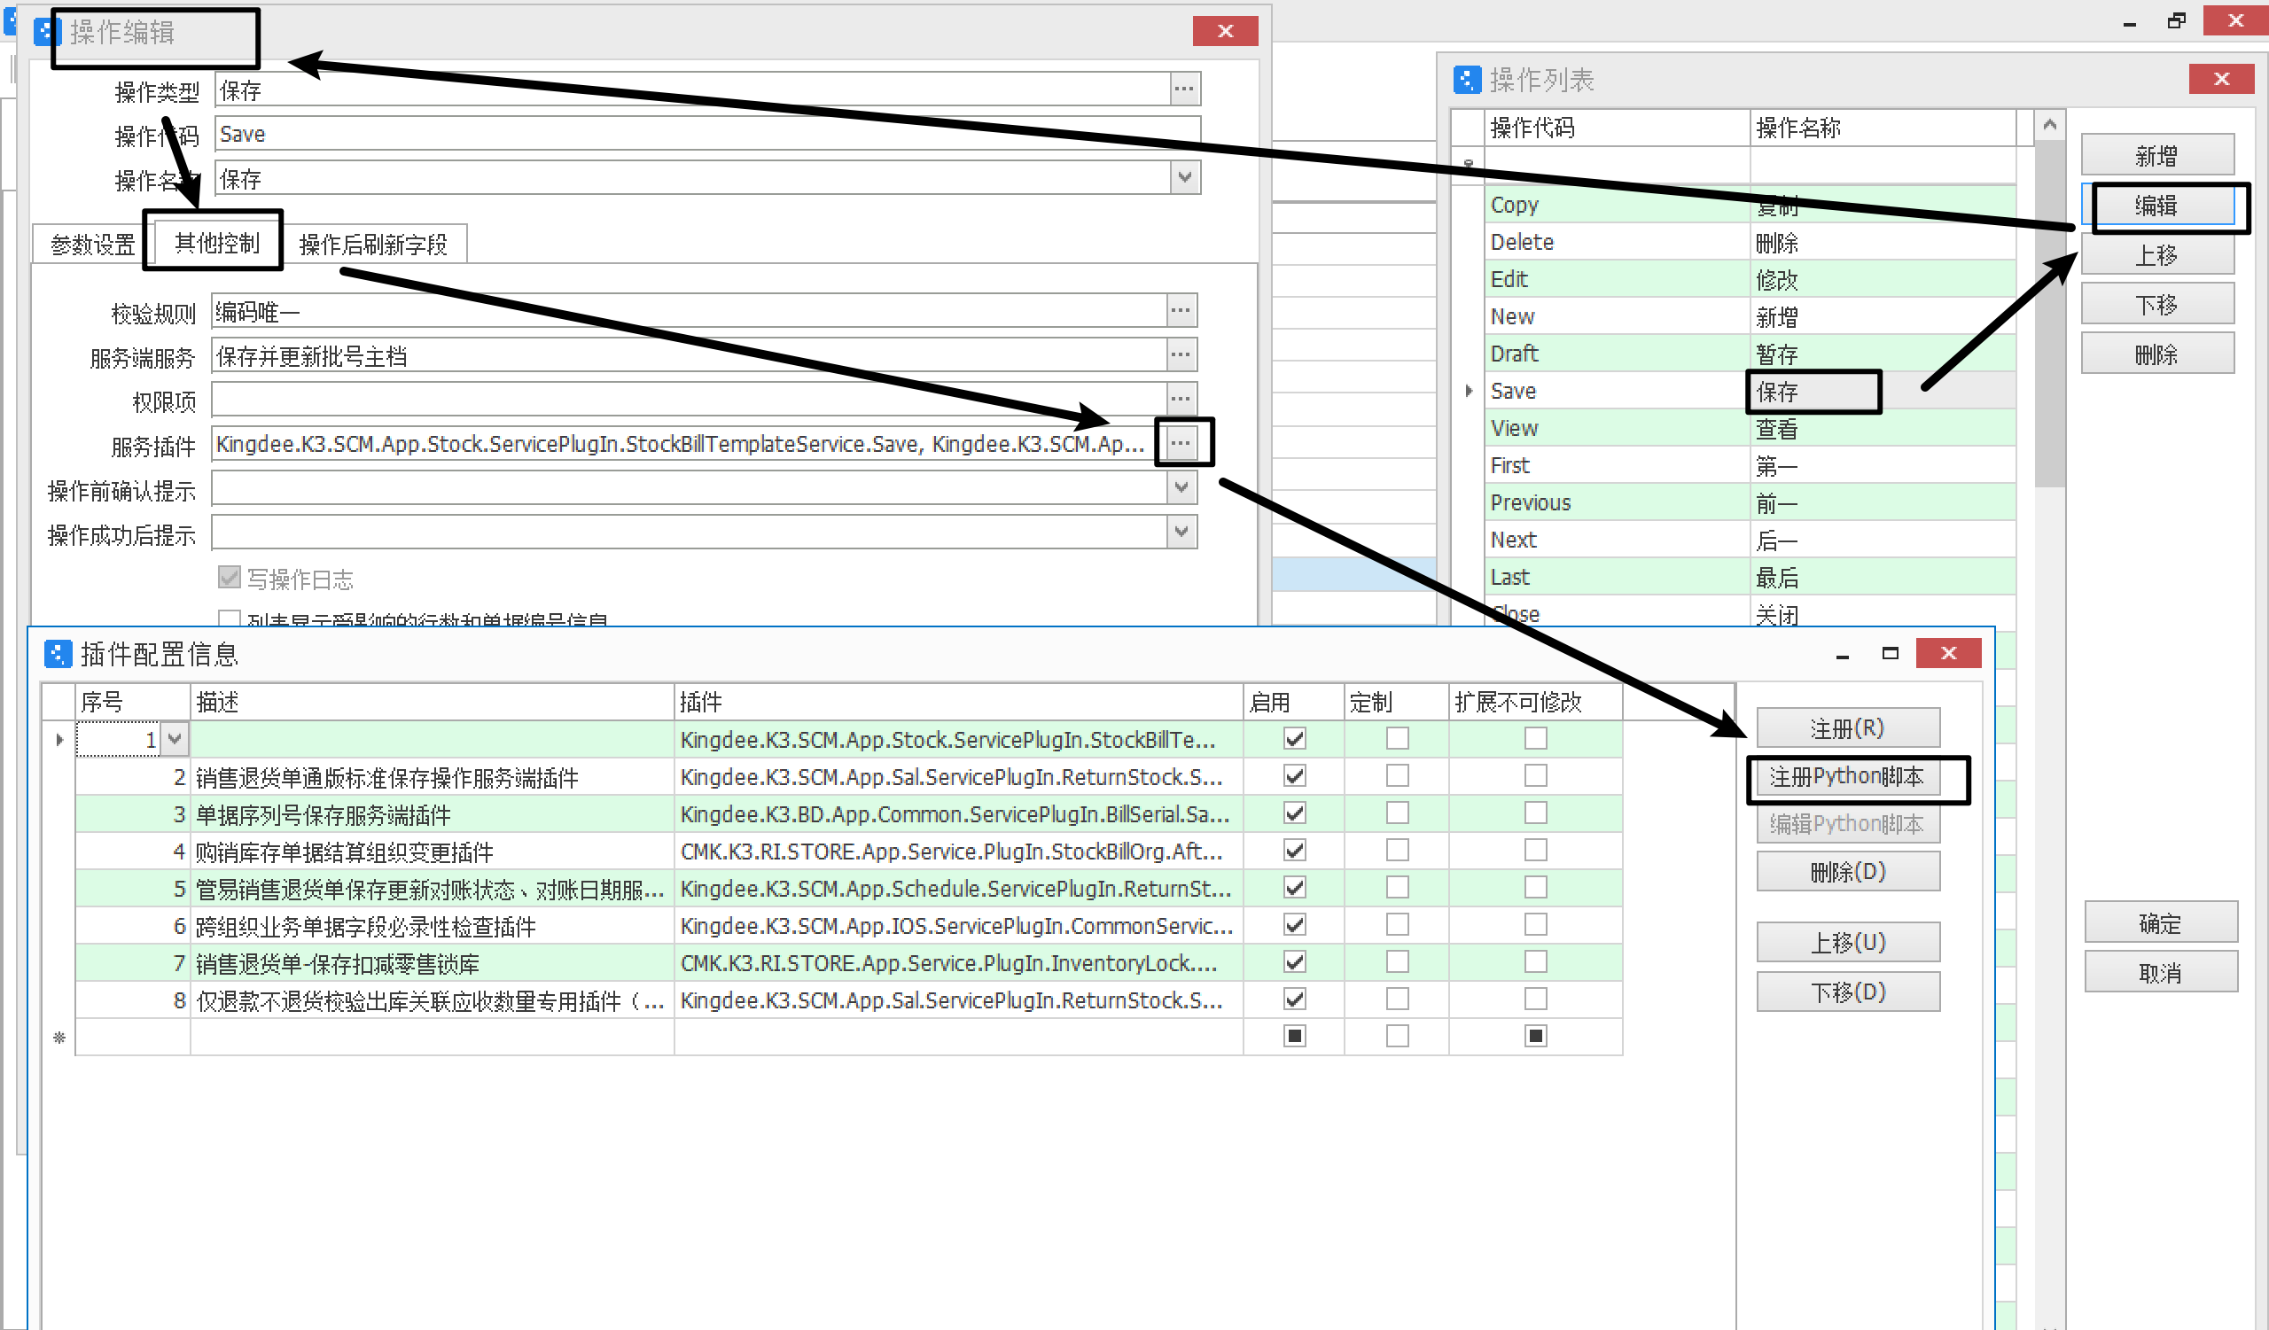
Task: Click the filter row cell under 操作代码
Action: [1618, 165]
